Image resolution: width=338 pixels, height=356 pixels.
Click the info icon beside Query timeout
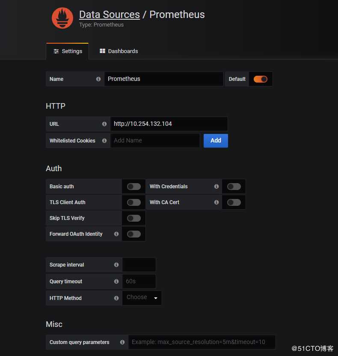coord(116,282)
